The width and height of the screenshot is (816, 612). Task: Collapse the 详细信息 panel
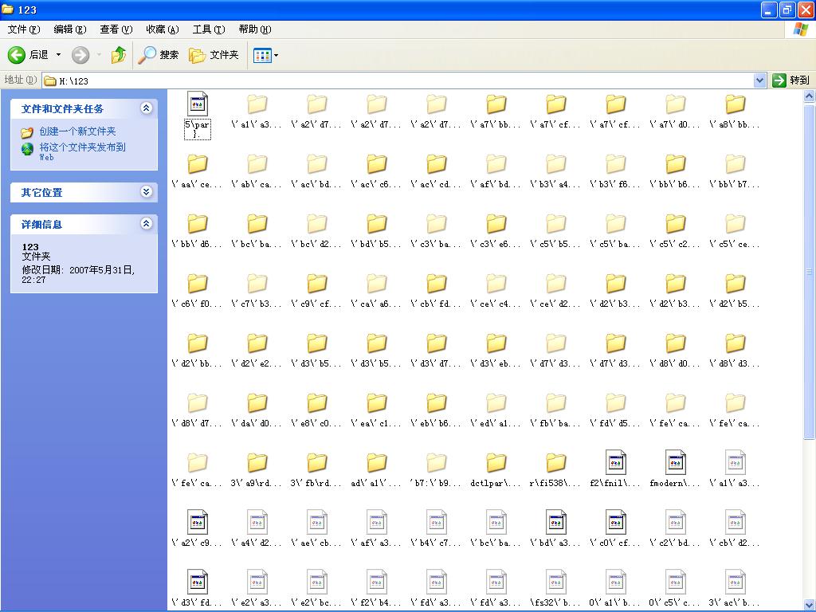click(146, 224)
